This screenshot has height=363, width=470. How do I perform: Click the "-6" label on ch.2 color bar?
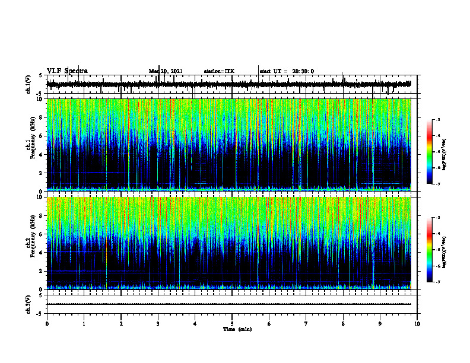pyautogui.click(x=437, y=266)
